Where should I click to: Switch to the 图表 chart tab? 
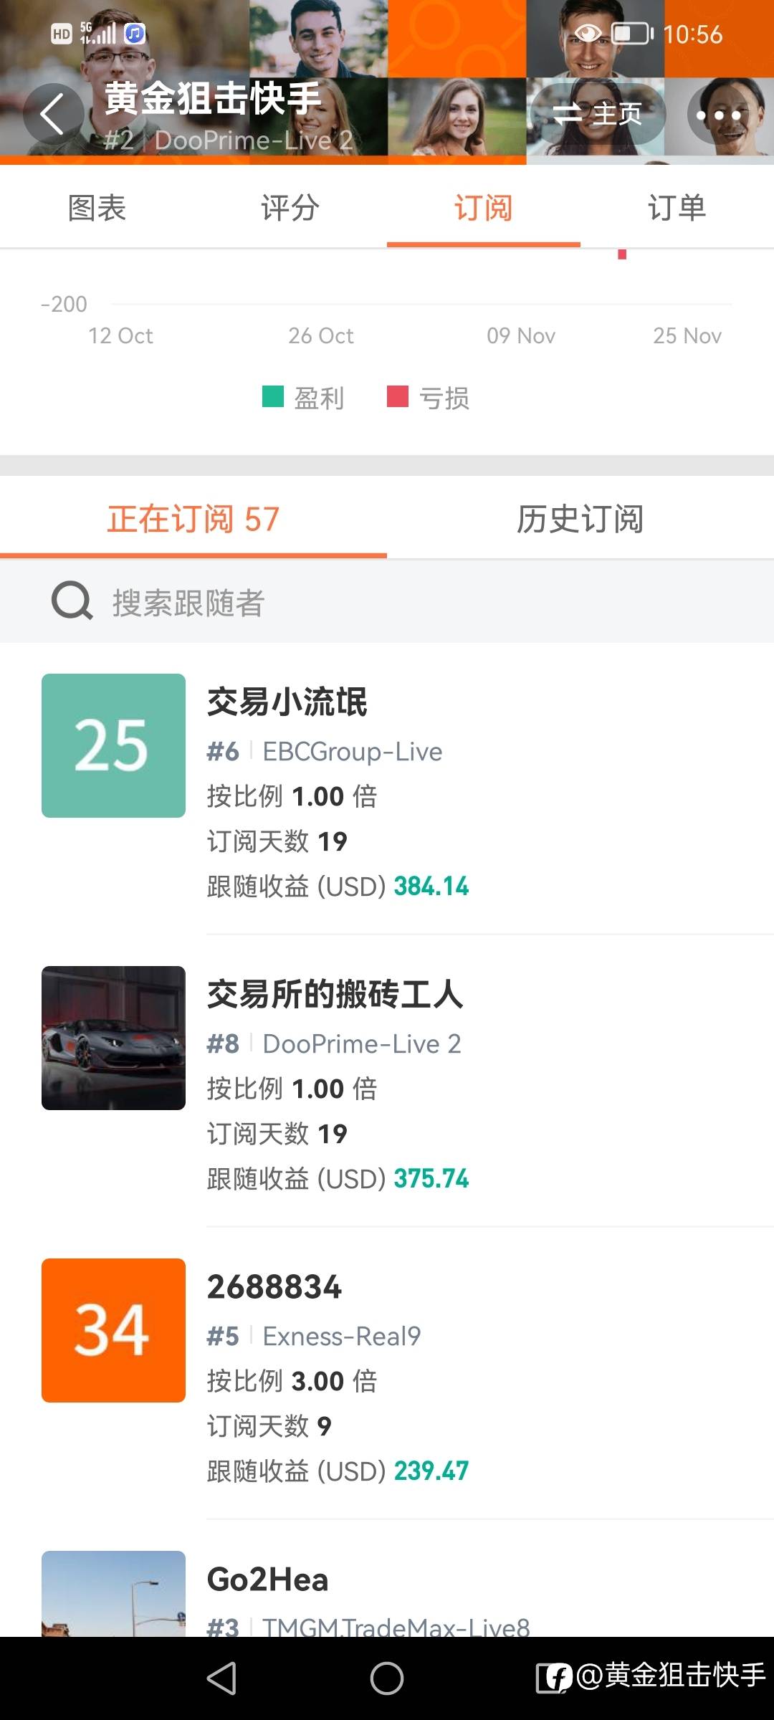pos(97,208)
